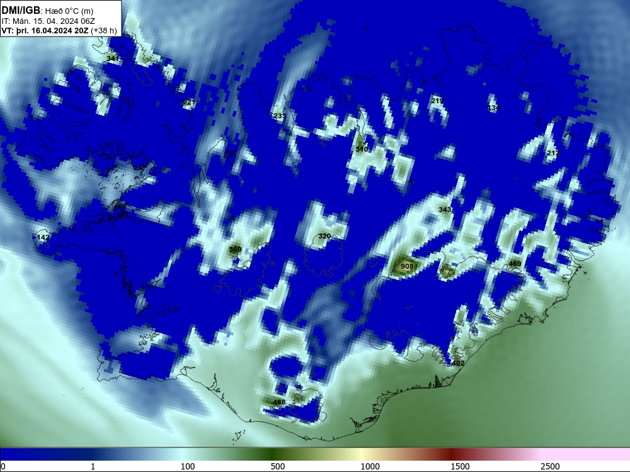Image resolution: width=630 pixels, height=472 pixels.
Task: Click the 1500 mark on the color scale
Action: pyautogui.click(x=460, y=466)
